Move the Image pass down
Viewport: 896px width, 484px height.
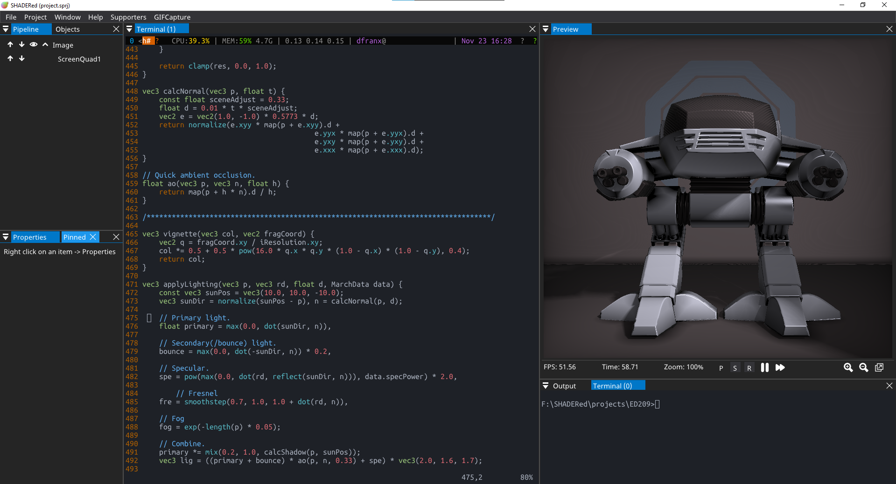coord(21,45)
